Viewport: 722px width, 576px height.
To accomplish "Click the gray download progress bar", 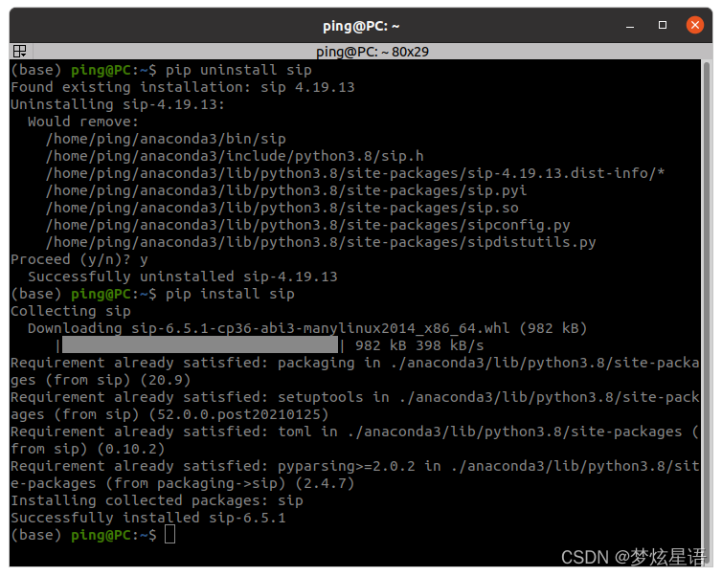I will click(x=200, y=345).
